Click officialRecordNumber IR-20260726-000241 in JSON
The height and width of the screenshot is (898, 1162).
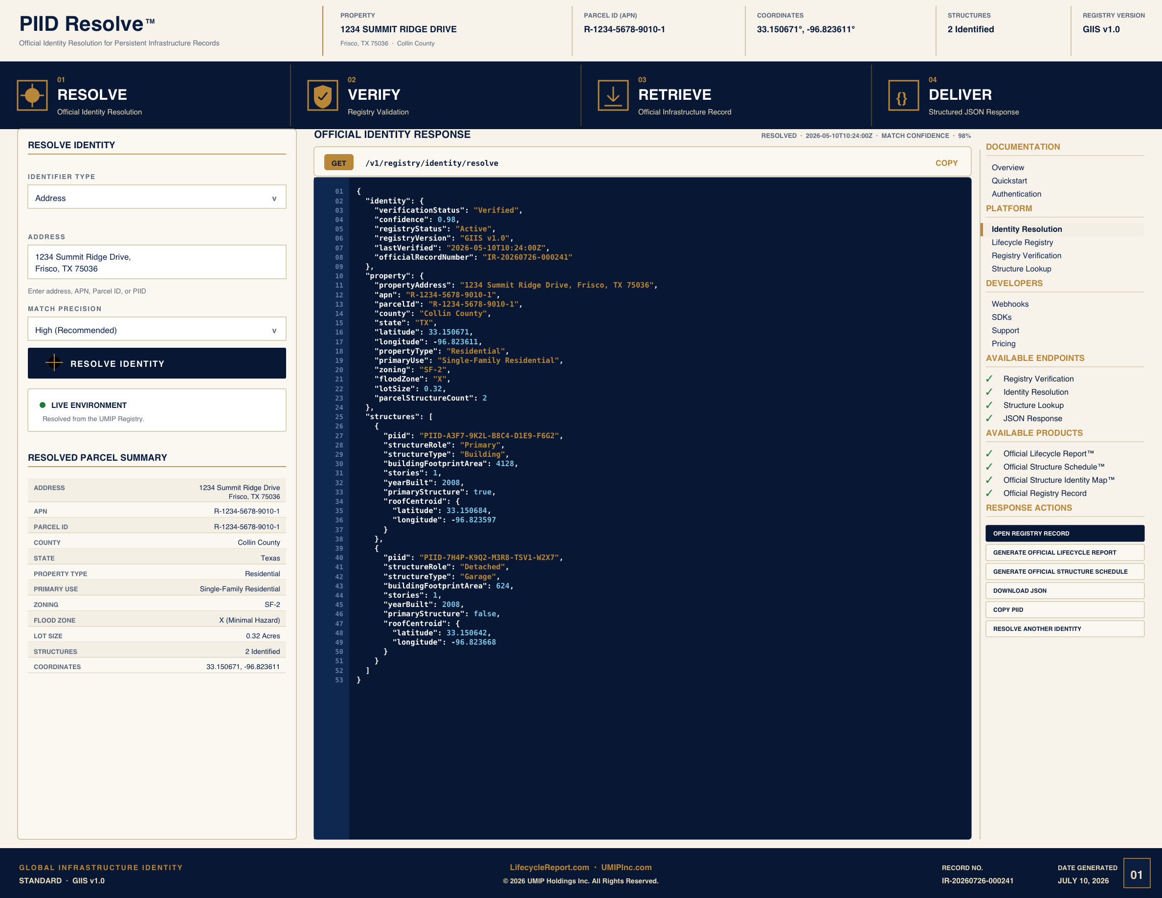[x=527, y=257]
